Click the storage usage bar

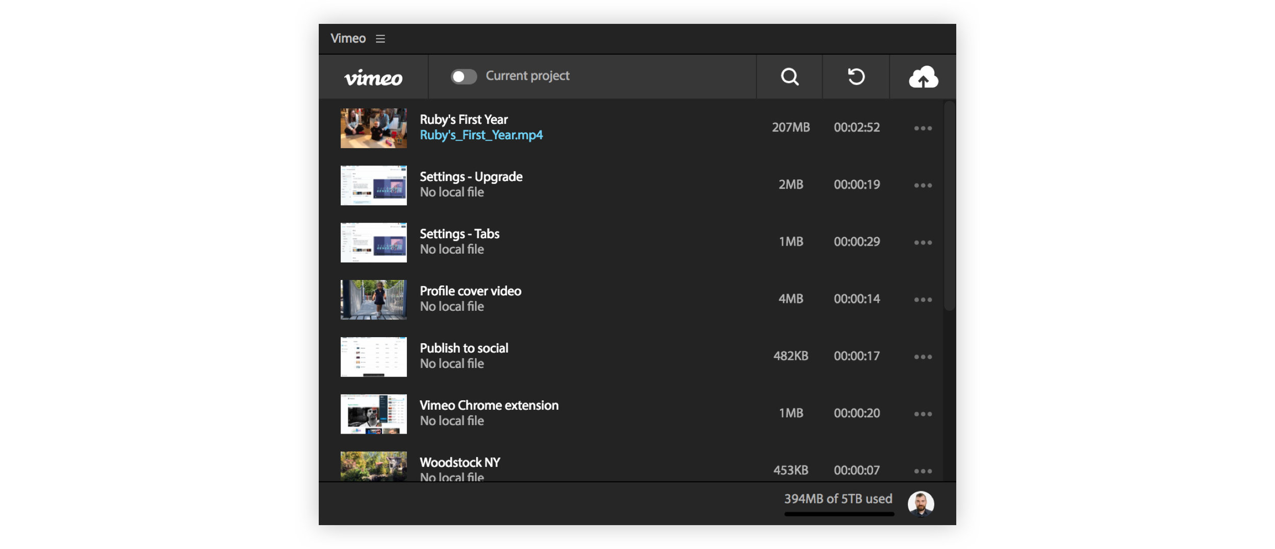[x=839, y=514]
